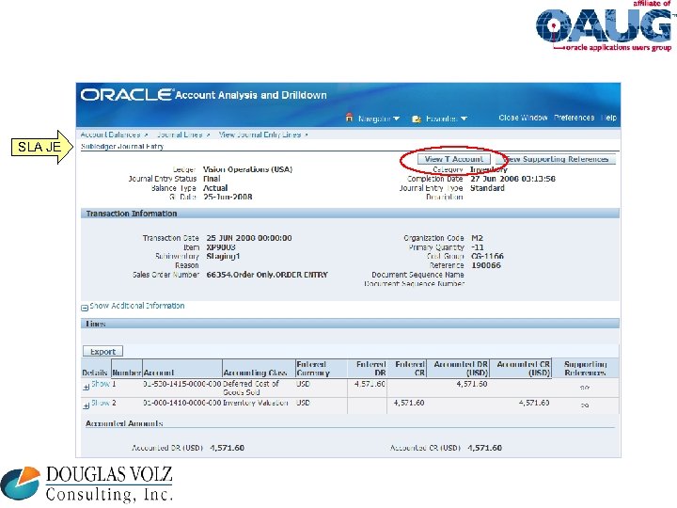Click View Supporting References button
This screenshot has width=677, height=508.
(557, 159)
